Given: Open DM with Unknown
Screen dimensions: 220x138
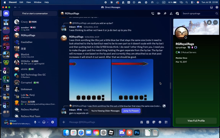Looking at the screenshot, I should click(35, 89).
